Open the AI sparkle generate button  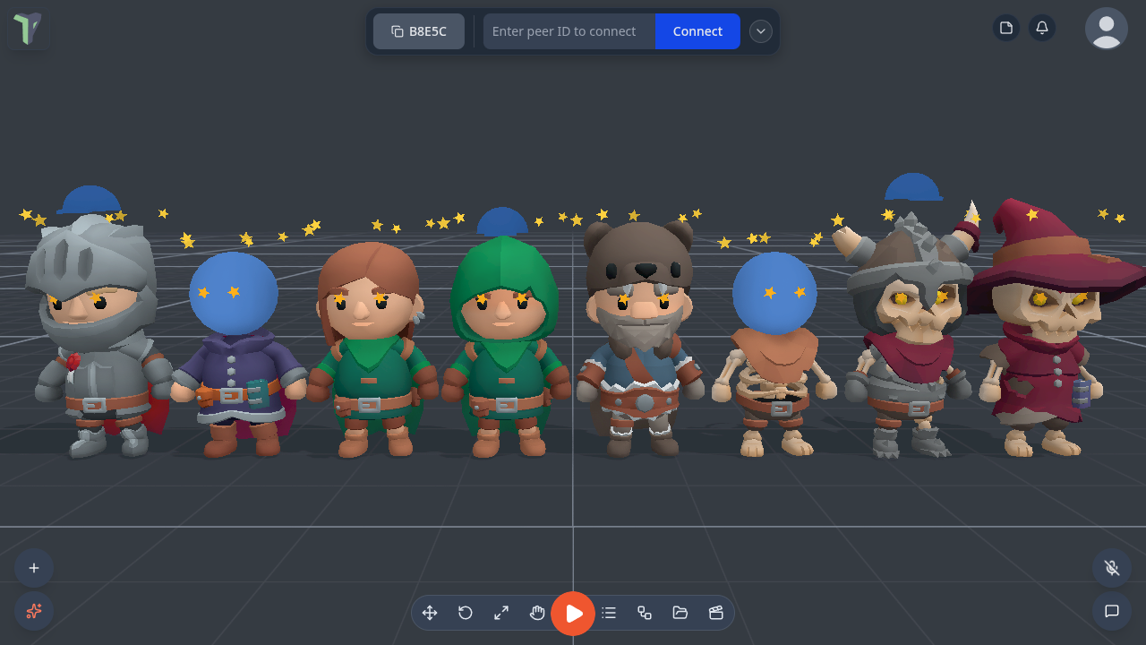pos(34,611)
